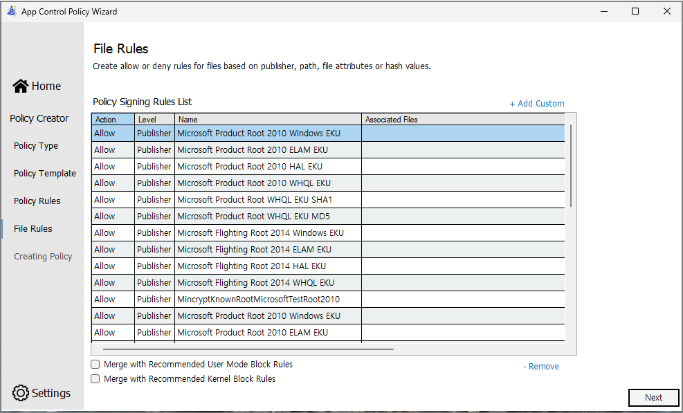Click the + Add Custom link
Viewport: 683px width, 413px height.
pyautogui.click(x=537, y=104)
